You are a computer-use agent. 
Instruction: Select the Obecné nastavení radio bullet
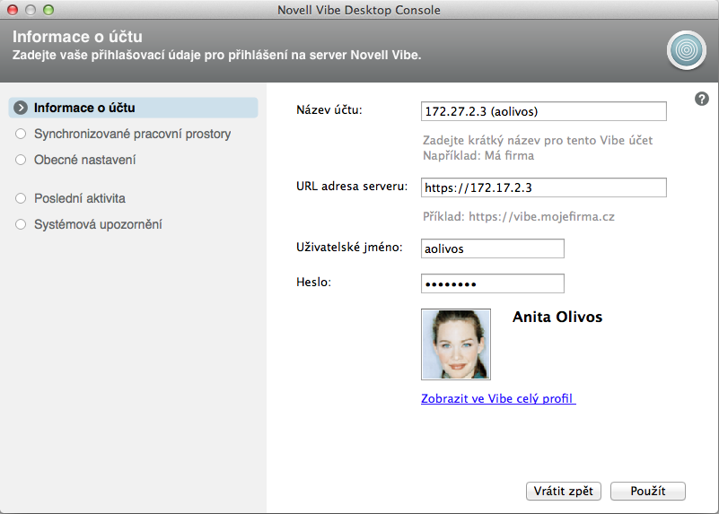click(x=21, y=160)
